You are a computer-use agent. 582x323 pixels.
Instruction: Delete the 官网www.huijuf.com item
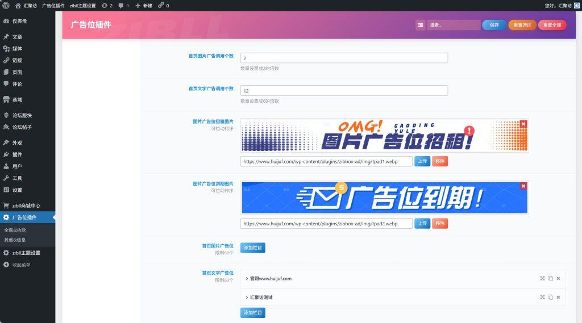coord(558,279)
